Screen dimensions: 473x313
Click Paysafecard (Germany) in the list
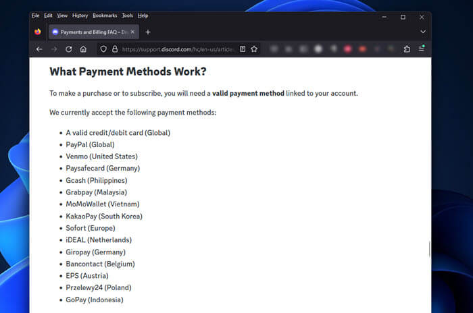click(103, 169)
